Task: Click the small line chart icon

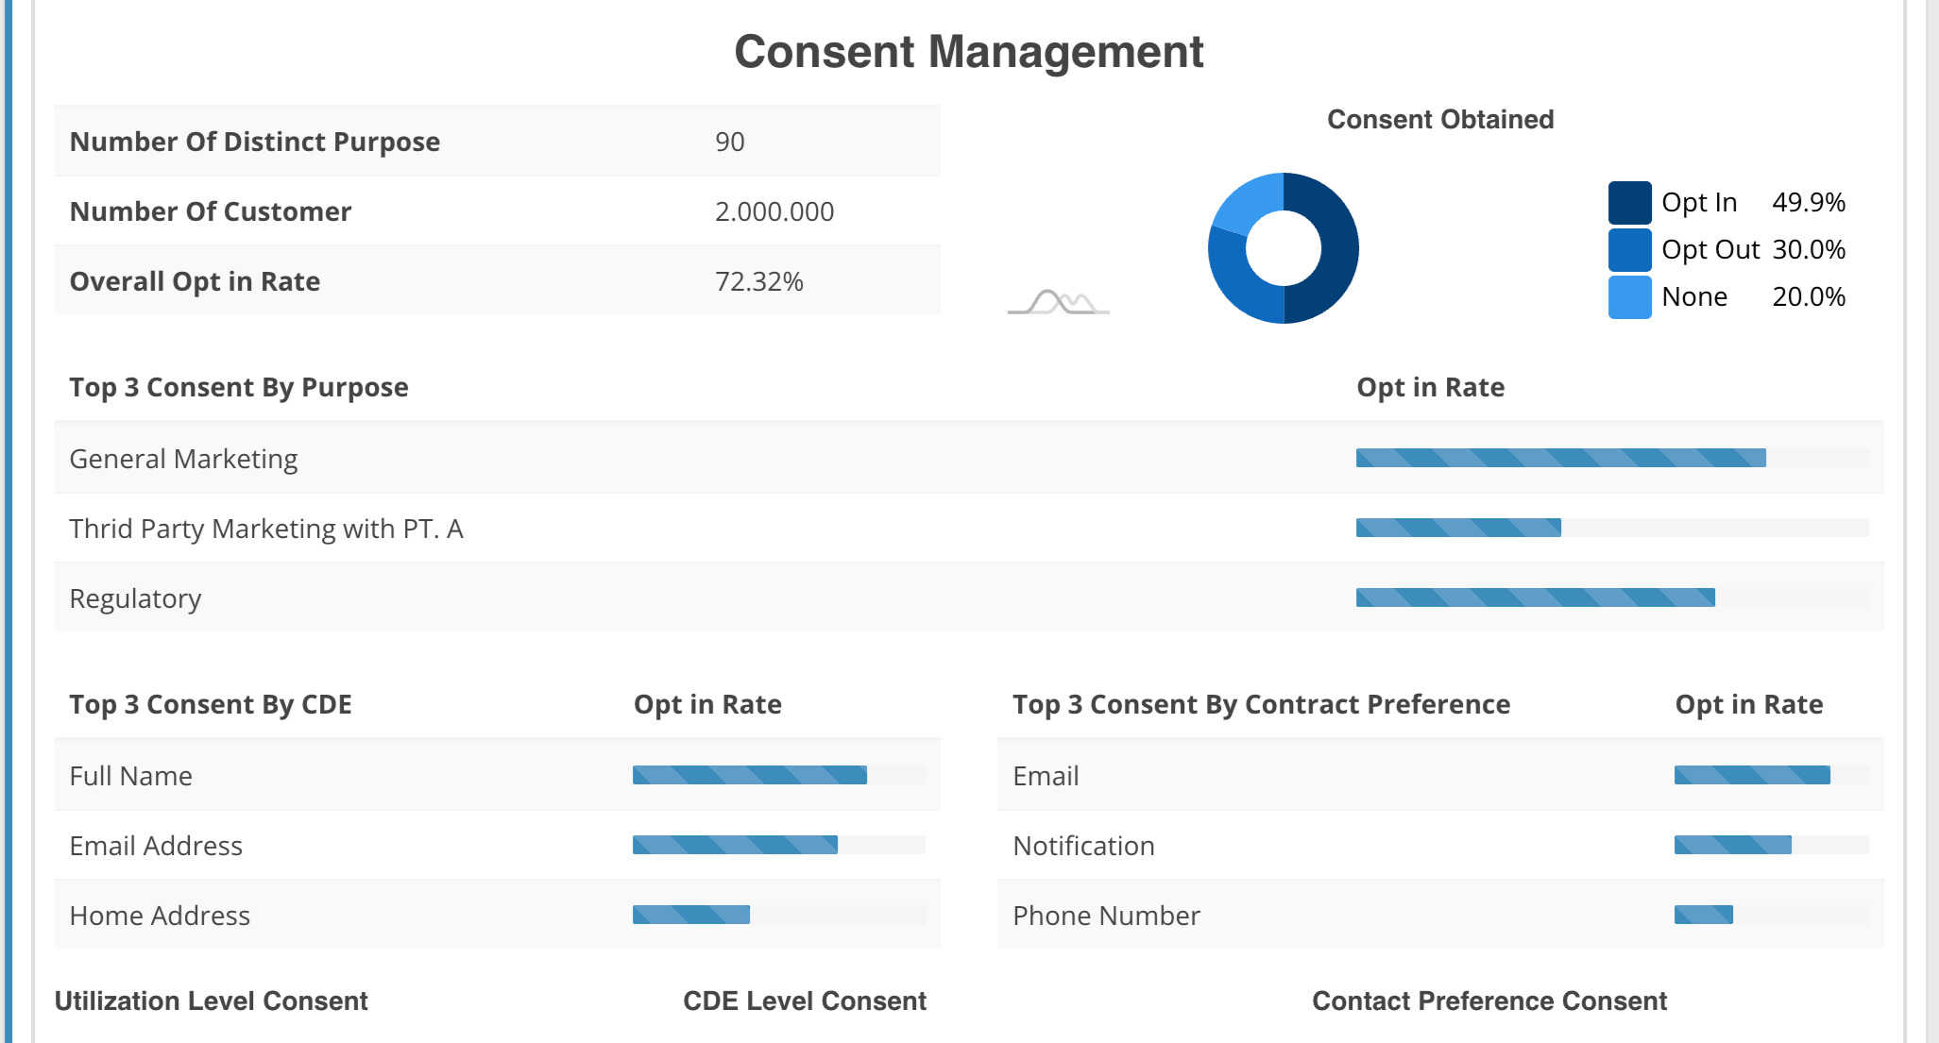Action: pos(1058,302)
